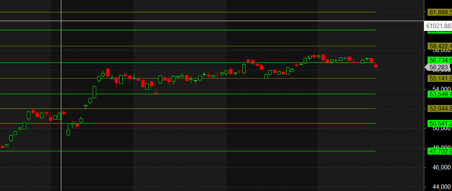Click the green 50,541.2 price label
This screenshot has width=452, height=191.
point(439,123)
